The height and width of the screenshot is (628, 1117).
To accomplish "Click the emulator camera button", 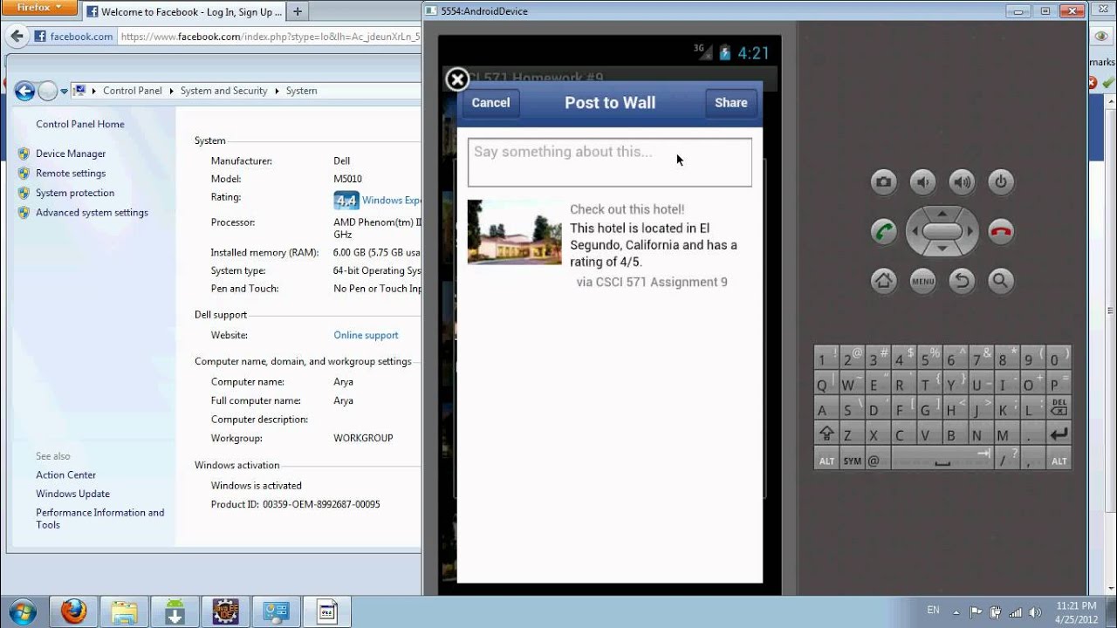I will point(884,182).
